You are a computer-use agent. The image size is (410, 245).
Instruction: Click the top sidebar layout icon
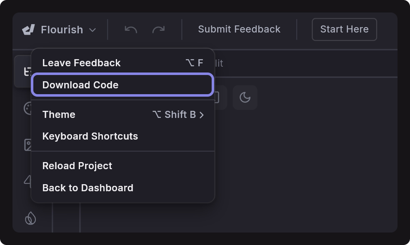27,71
